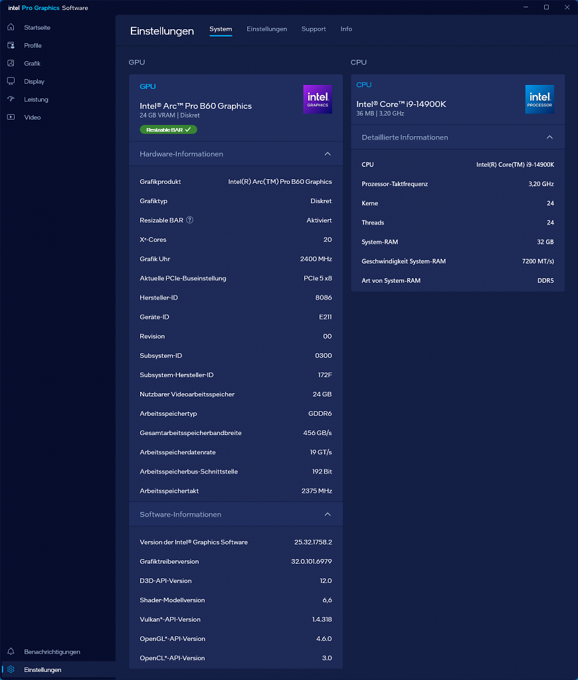Click the Display monitor icon
The height and width of the screenshot is (680, 578).
11,81
